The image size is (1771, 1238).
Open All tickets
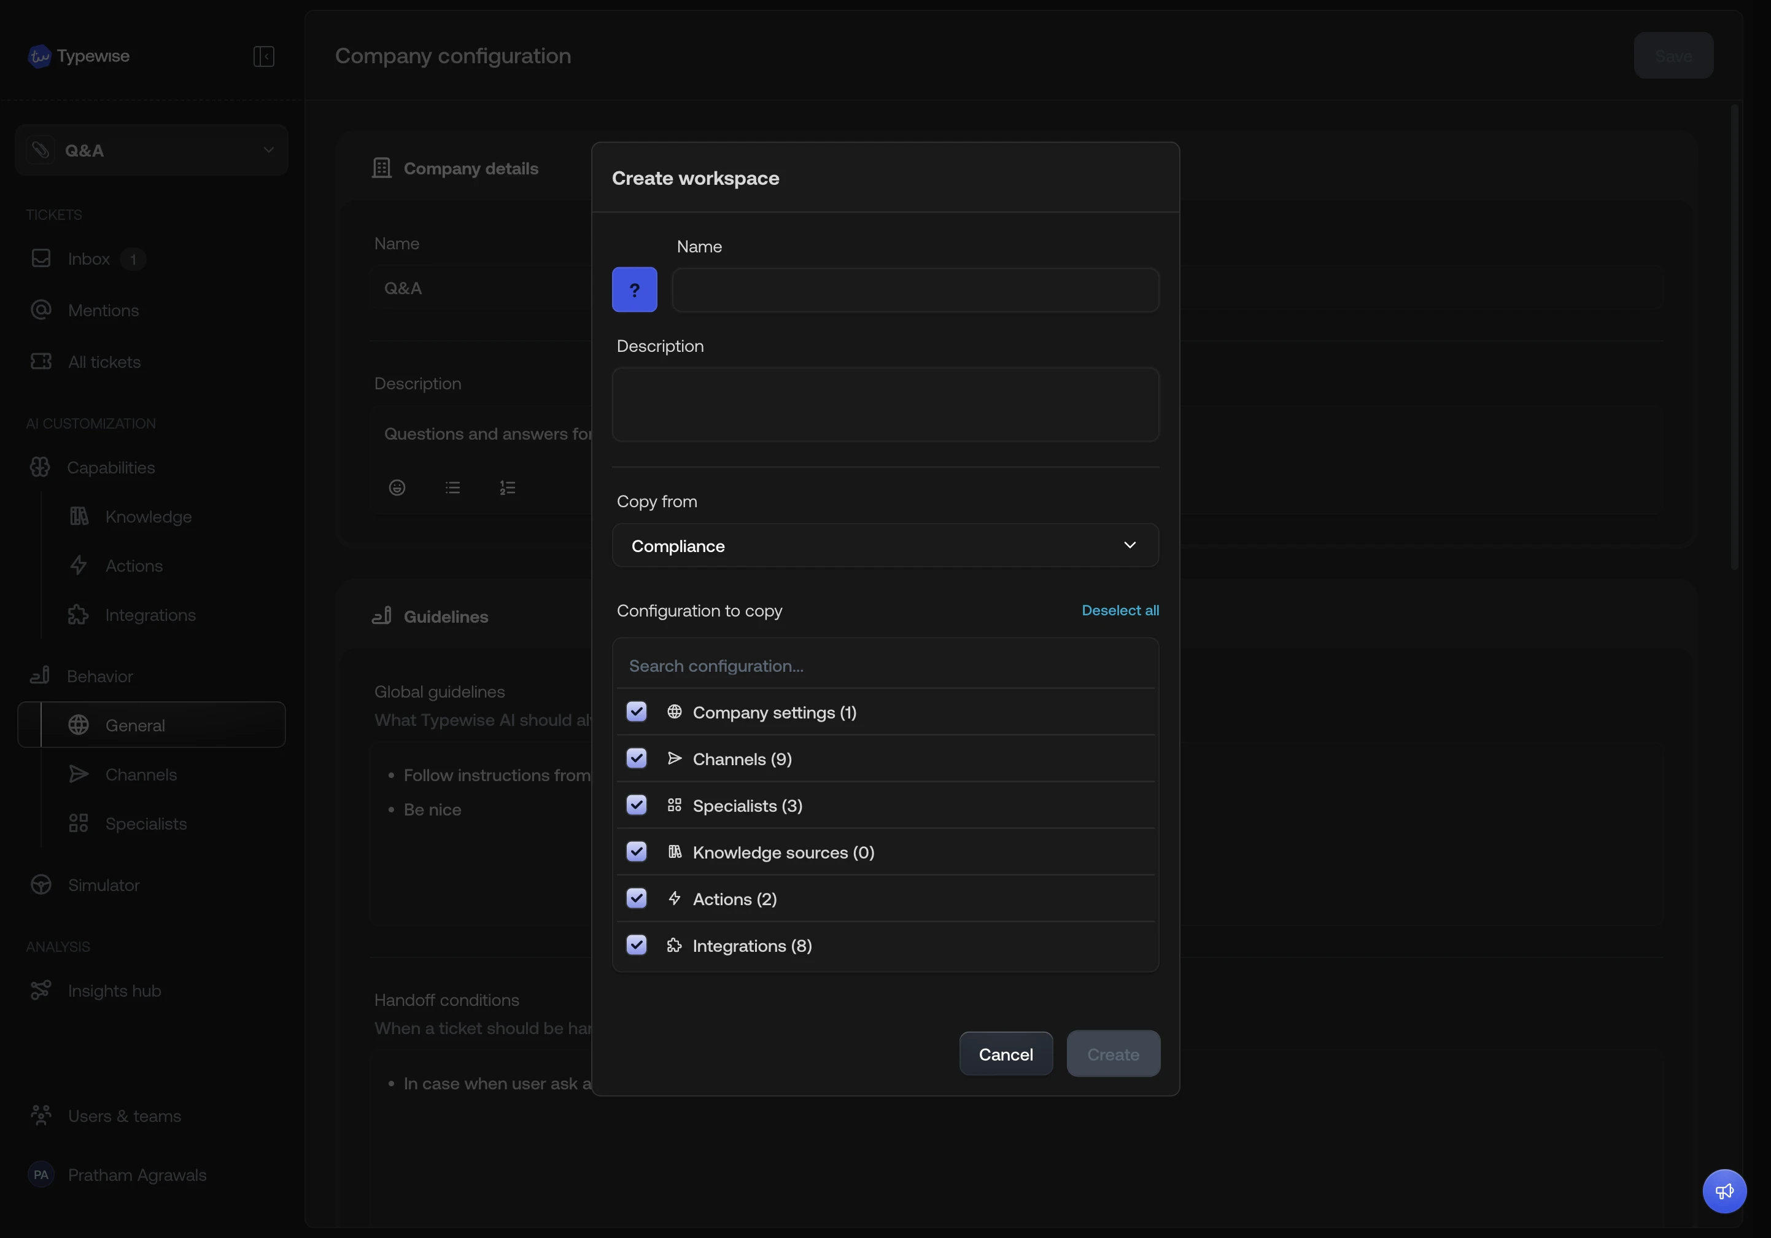pyautogui.click(x=103, y=361)
